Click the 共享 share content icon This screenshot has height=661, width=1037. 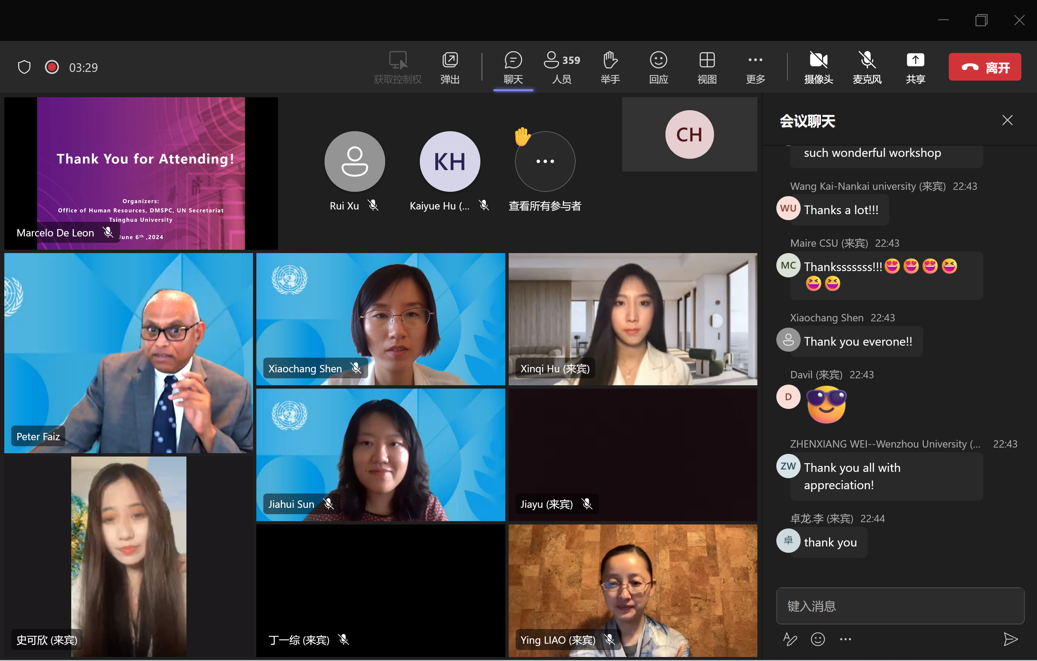pos(915,67)
